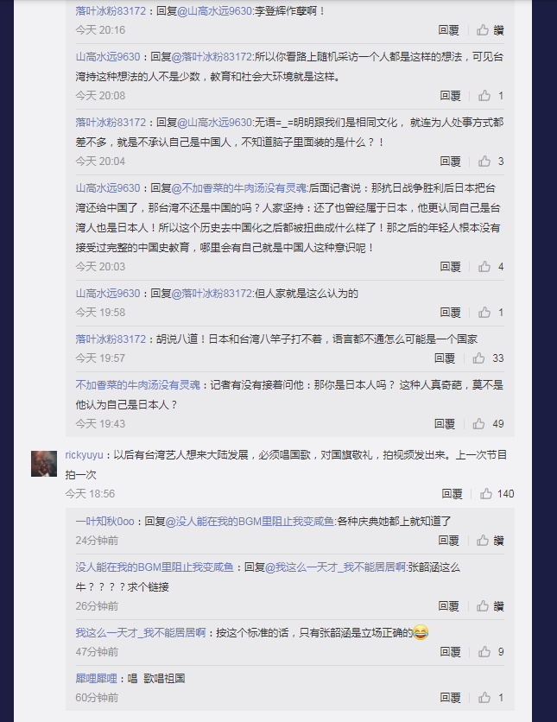The image size is (557, 722).
Task: Open 不加香菜的牛肉汤没有灵魂 commenter profile
Action: pos(137,384)
